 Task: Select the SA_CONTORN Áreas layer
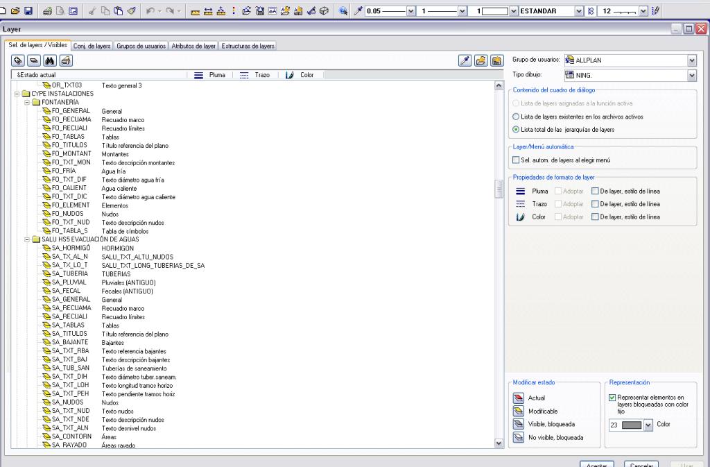[80, 436]
